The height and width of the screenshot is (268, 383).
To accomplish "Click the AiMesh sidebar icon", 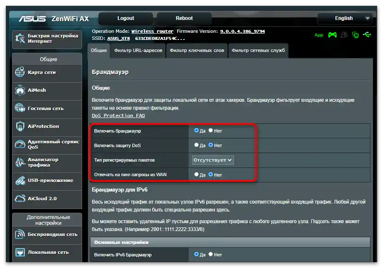I will [x=20, y=90].
